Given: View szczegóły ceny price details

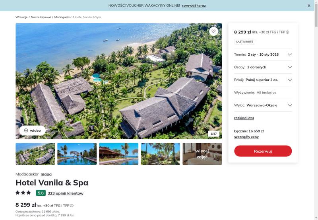Looking at the screenshot, I should 246,137.
